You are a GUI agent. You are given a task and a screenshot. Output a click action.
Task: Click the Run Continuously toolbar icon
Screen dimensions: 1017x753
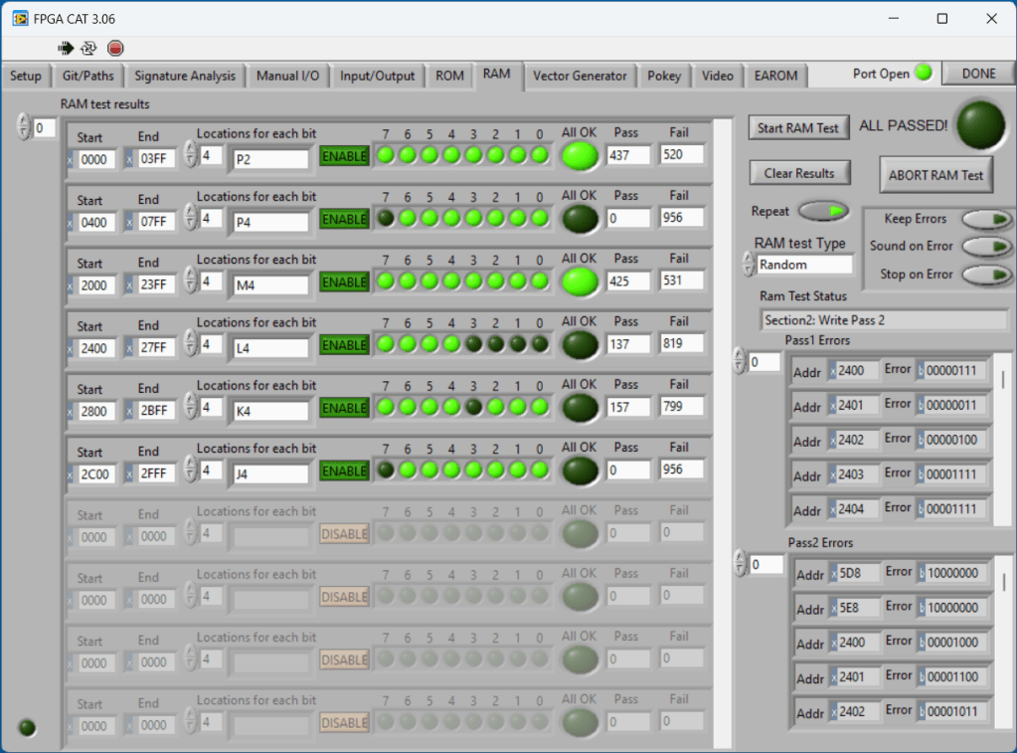point(89,48)
